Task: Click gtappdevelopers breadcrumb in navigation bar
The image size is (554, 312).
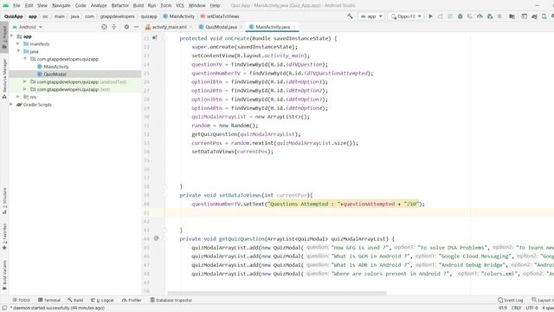Action: point(118,16)
